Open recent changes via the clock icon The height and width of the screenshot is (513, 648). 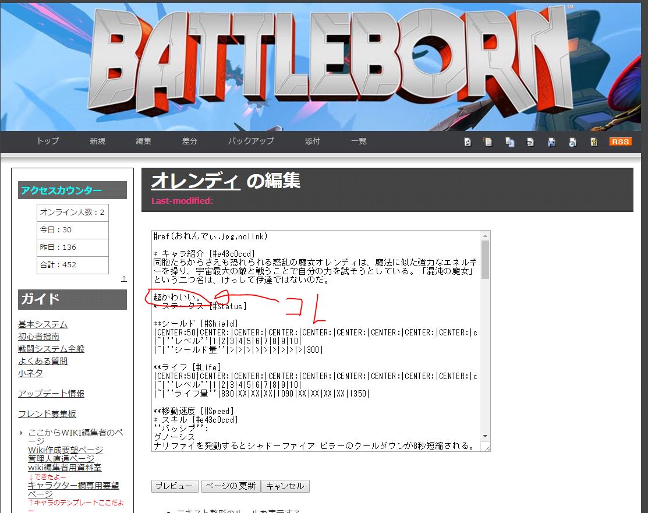tap(572, 142)
